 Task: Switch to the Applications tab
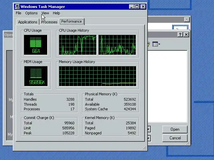[x=28, y=22]
